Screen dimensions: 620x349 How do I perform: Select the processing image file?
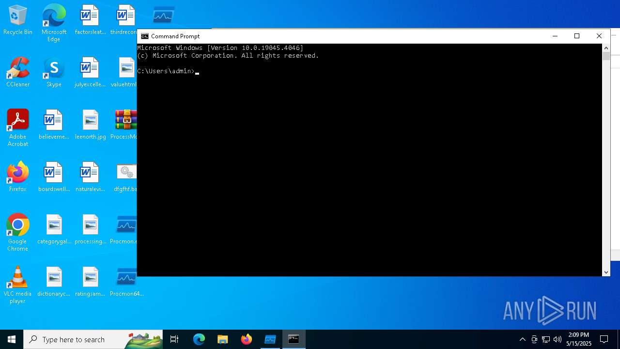tap(90, 230)
